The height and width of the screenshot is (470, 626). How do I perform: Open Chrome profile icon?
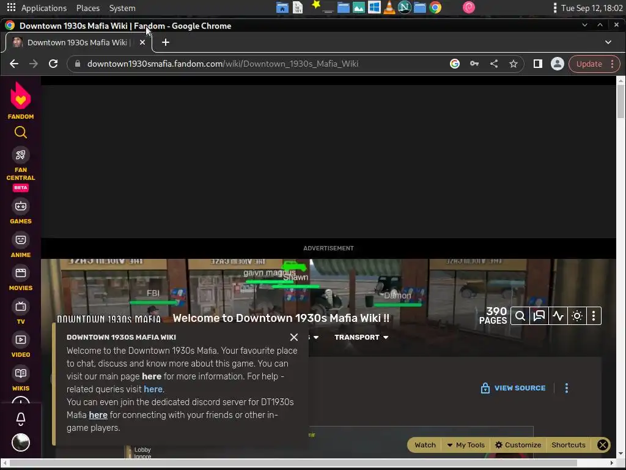558,64
